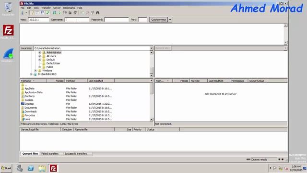Select the Links folder row

(x=85, y=119)
